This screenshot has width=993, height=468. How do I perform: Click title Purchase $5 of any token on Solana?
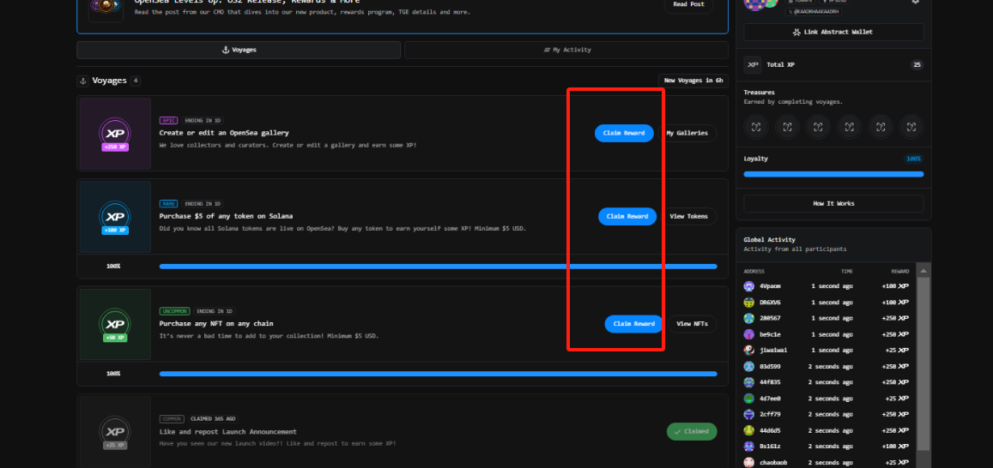coord(226,216)
